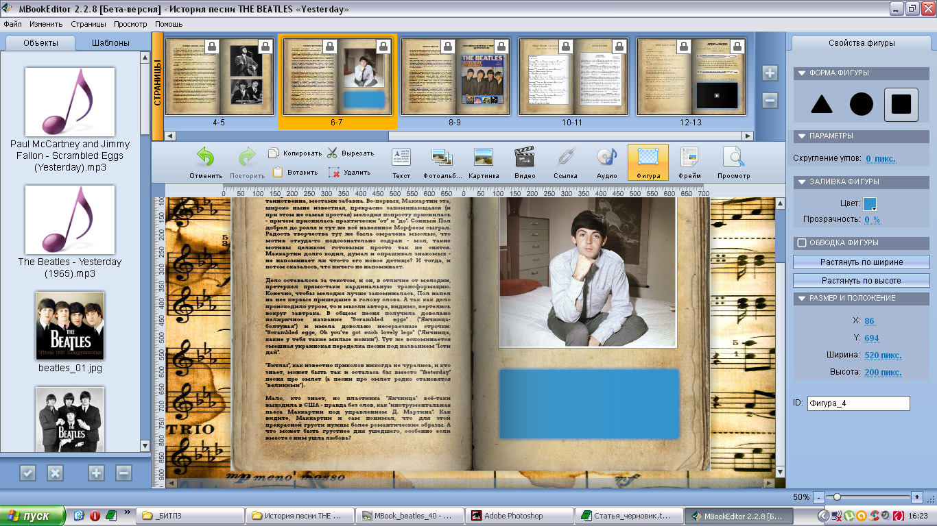Edit the Y position value 694
Image resolution: width=937 pixels, height=526 pixels.
(871, 338)
